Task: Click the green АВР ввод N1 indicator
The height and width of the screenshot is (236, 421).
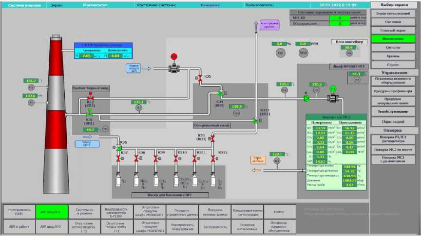Action: 52,212
